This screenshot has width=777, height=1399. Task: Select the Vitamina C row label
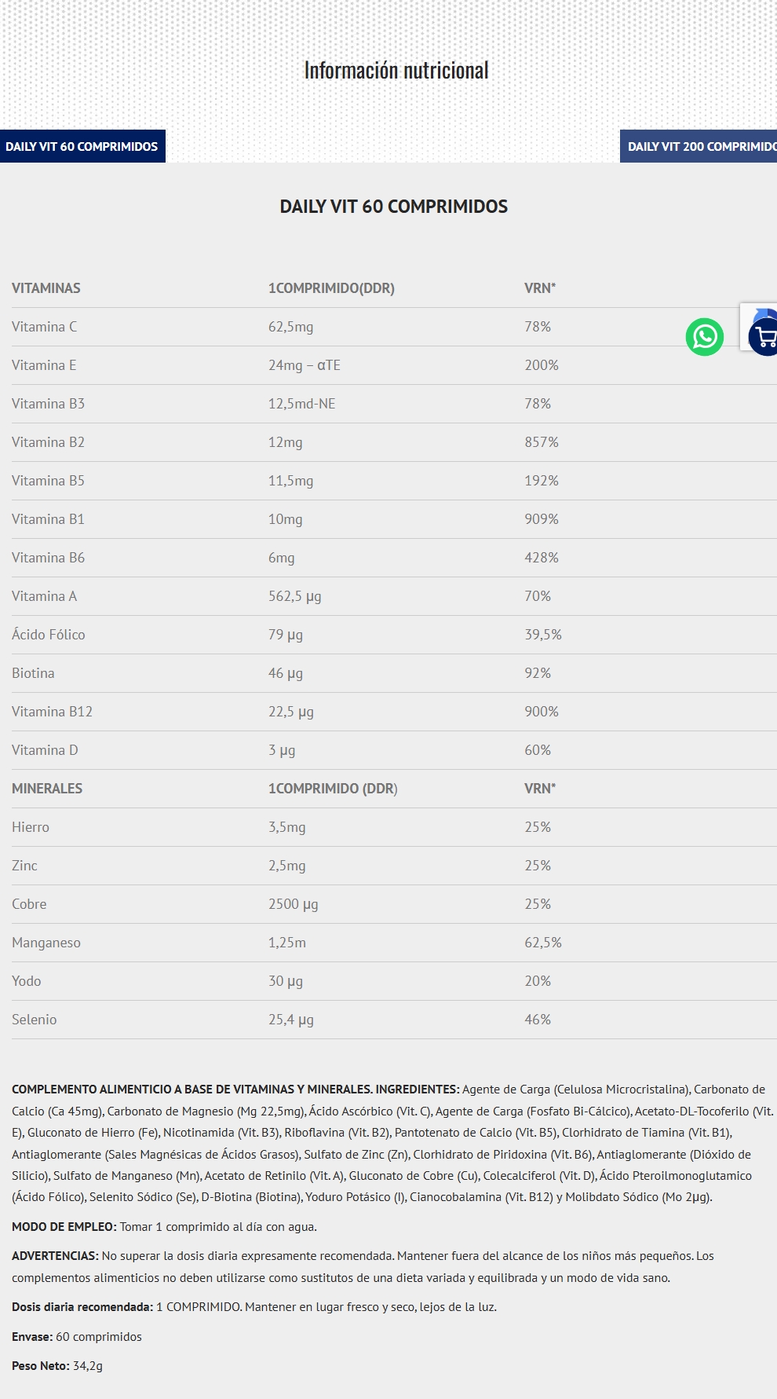point(45,327)
